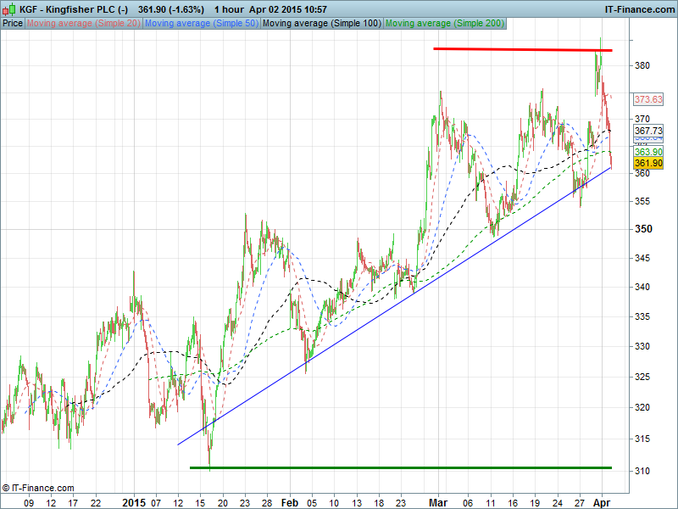This screenshot has width=678, height=509.
Task: Select the Moving average (Simple 50) label
Action: pos(201,23)
